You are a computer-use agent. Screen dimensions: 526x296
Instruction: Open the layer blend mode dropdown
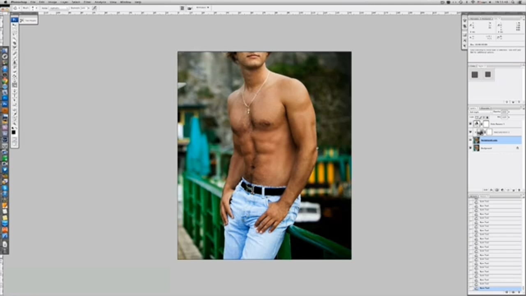(480, 112)
